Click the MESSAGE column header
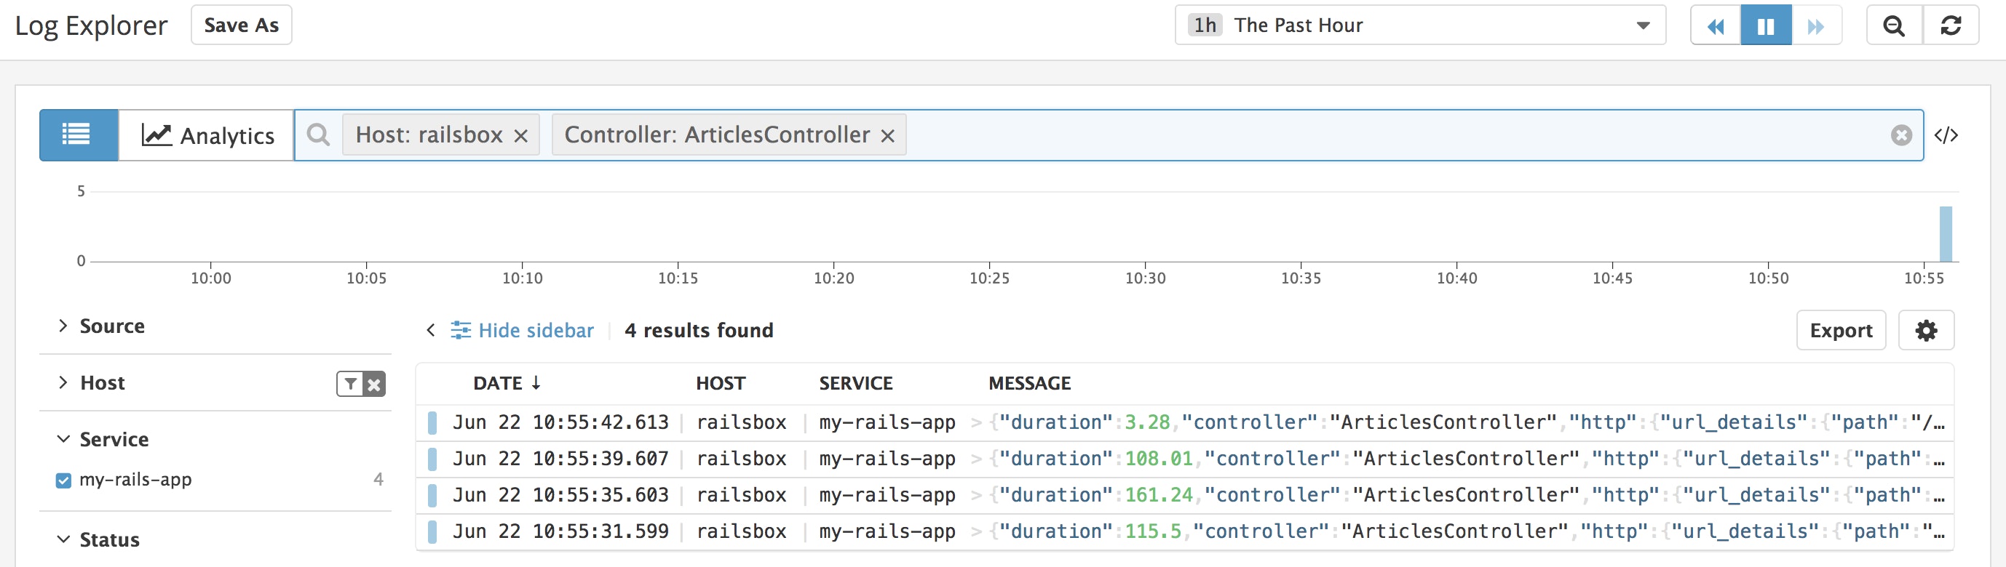 (x=1029, y=382)
